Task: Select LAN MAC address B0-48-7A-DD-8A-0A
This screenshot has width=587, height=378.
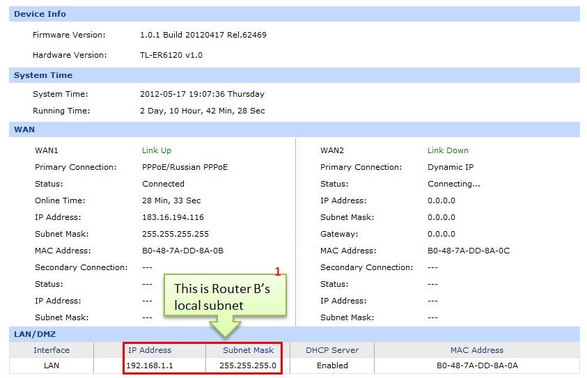Action: (477, 365)
